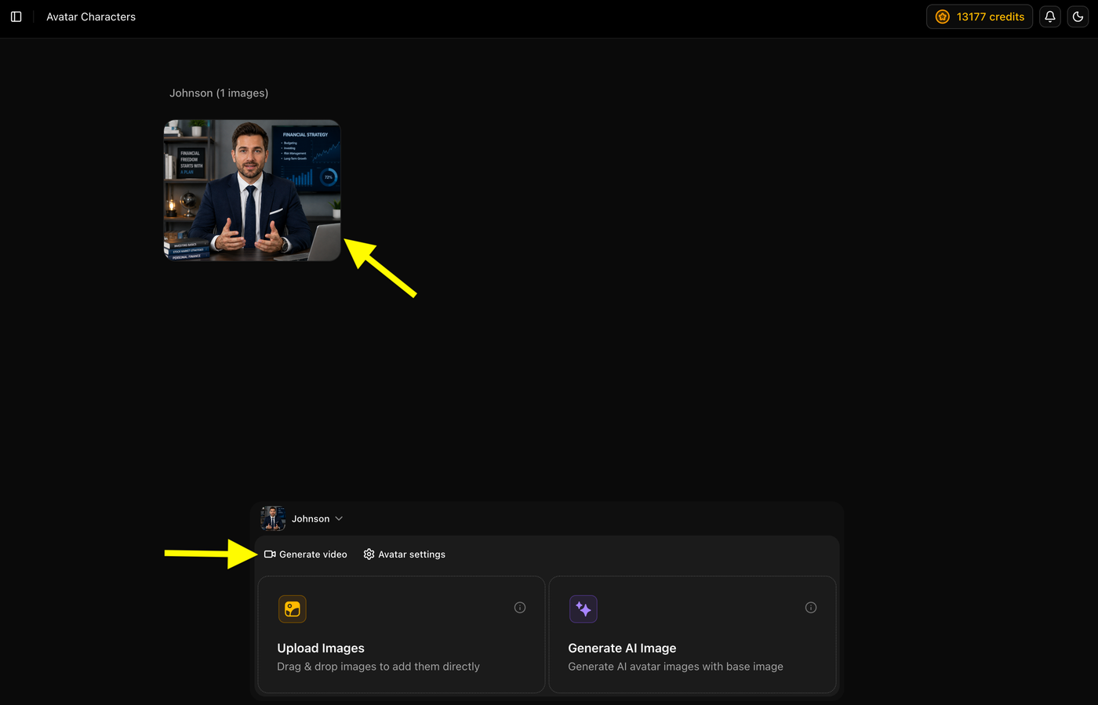Open Johnson's avatar image thumbnail
Image resolution: width=1098 pixels, height=705 pixels.
click(x=252, y=191)
